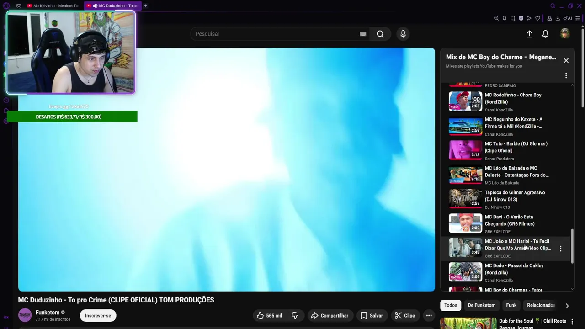The image size is (585, 329).
Task: Select the Todos filter chip
Action: point(451,305)
